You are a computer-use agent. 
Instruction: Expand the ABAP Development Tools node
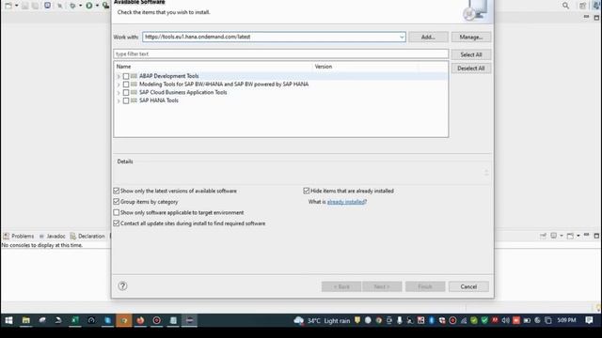pos(119,76)
